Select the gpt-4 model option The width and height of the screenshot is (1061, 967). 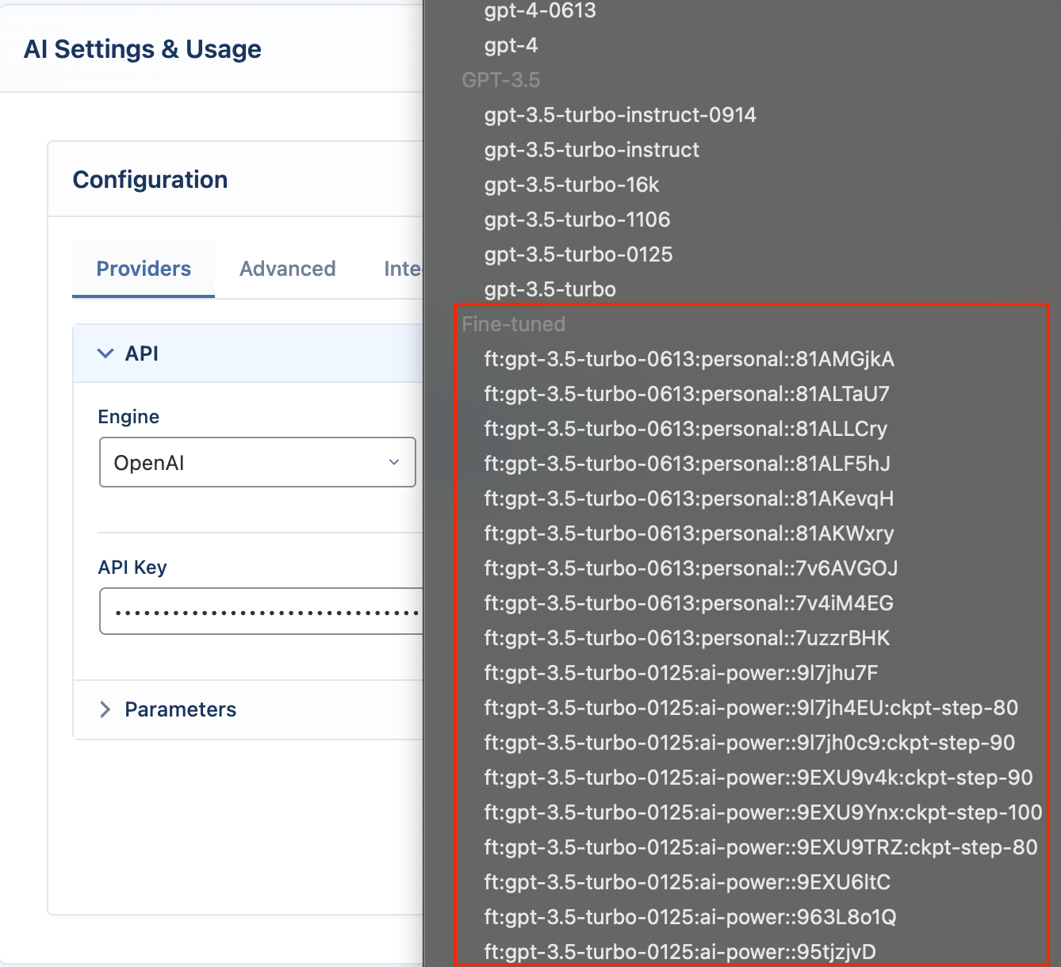point(511,45)
